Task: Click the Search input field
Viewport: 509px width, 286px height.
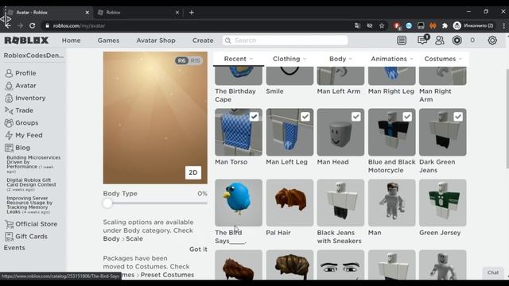Action: (285, 41)
